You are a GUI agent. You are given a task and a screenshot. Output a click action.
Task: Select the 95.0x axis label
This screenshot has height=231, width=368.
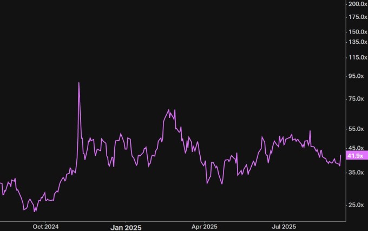pos(356,76)
